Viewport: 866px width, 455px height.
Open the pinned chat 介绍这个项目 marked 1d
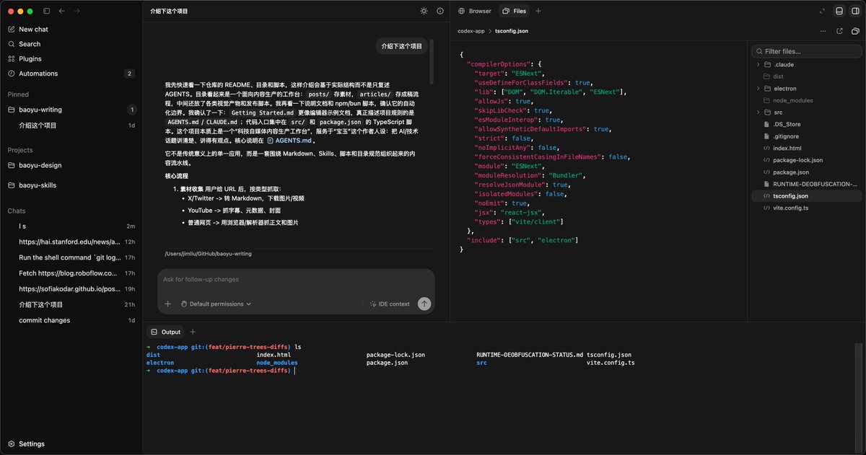[x=71, y=125]
